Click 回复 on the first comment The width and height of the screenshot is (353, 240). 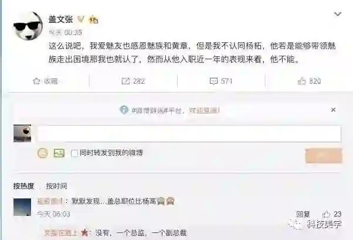pyautogui.click(x=303, y=214)
